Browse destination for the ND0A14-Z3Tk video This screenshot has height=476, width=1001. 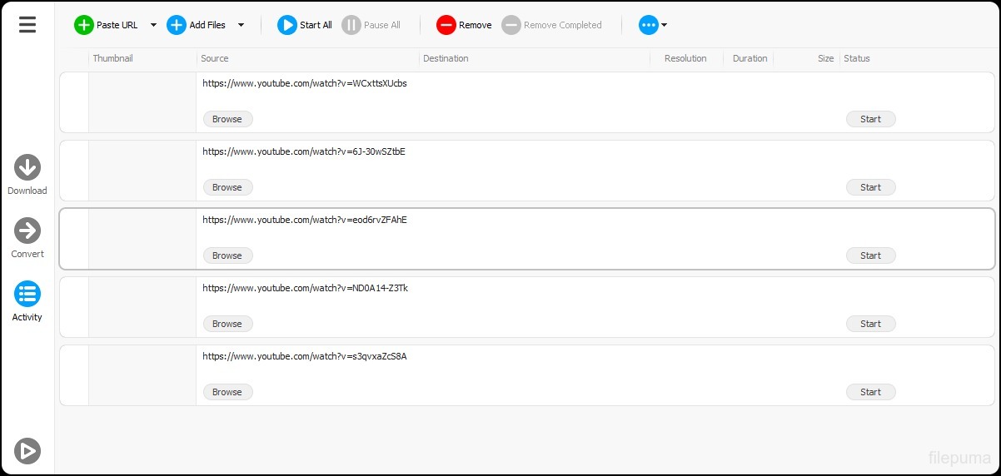(x=227, y=324)
